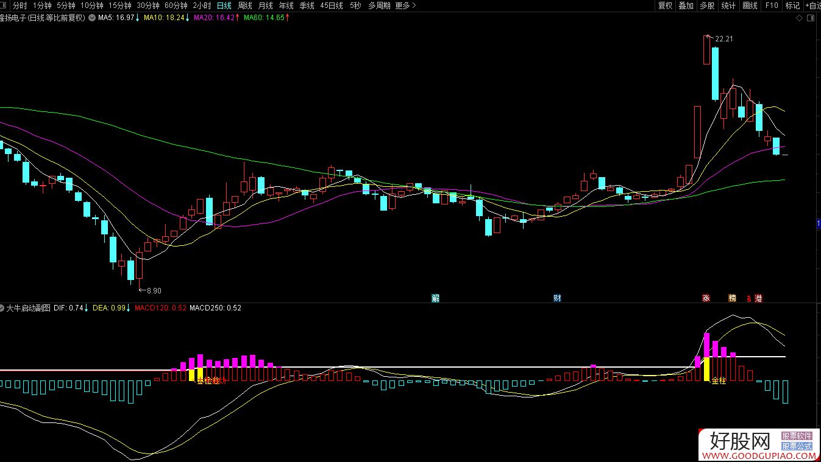Select the 5分钟 period
This screenshot has height=462, width=821.
coord(66,5)
